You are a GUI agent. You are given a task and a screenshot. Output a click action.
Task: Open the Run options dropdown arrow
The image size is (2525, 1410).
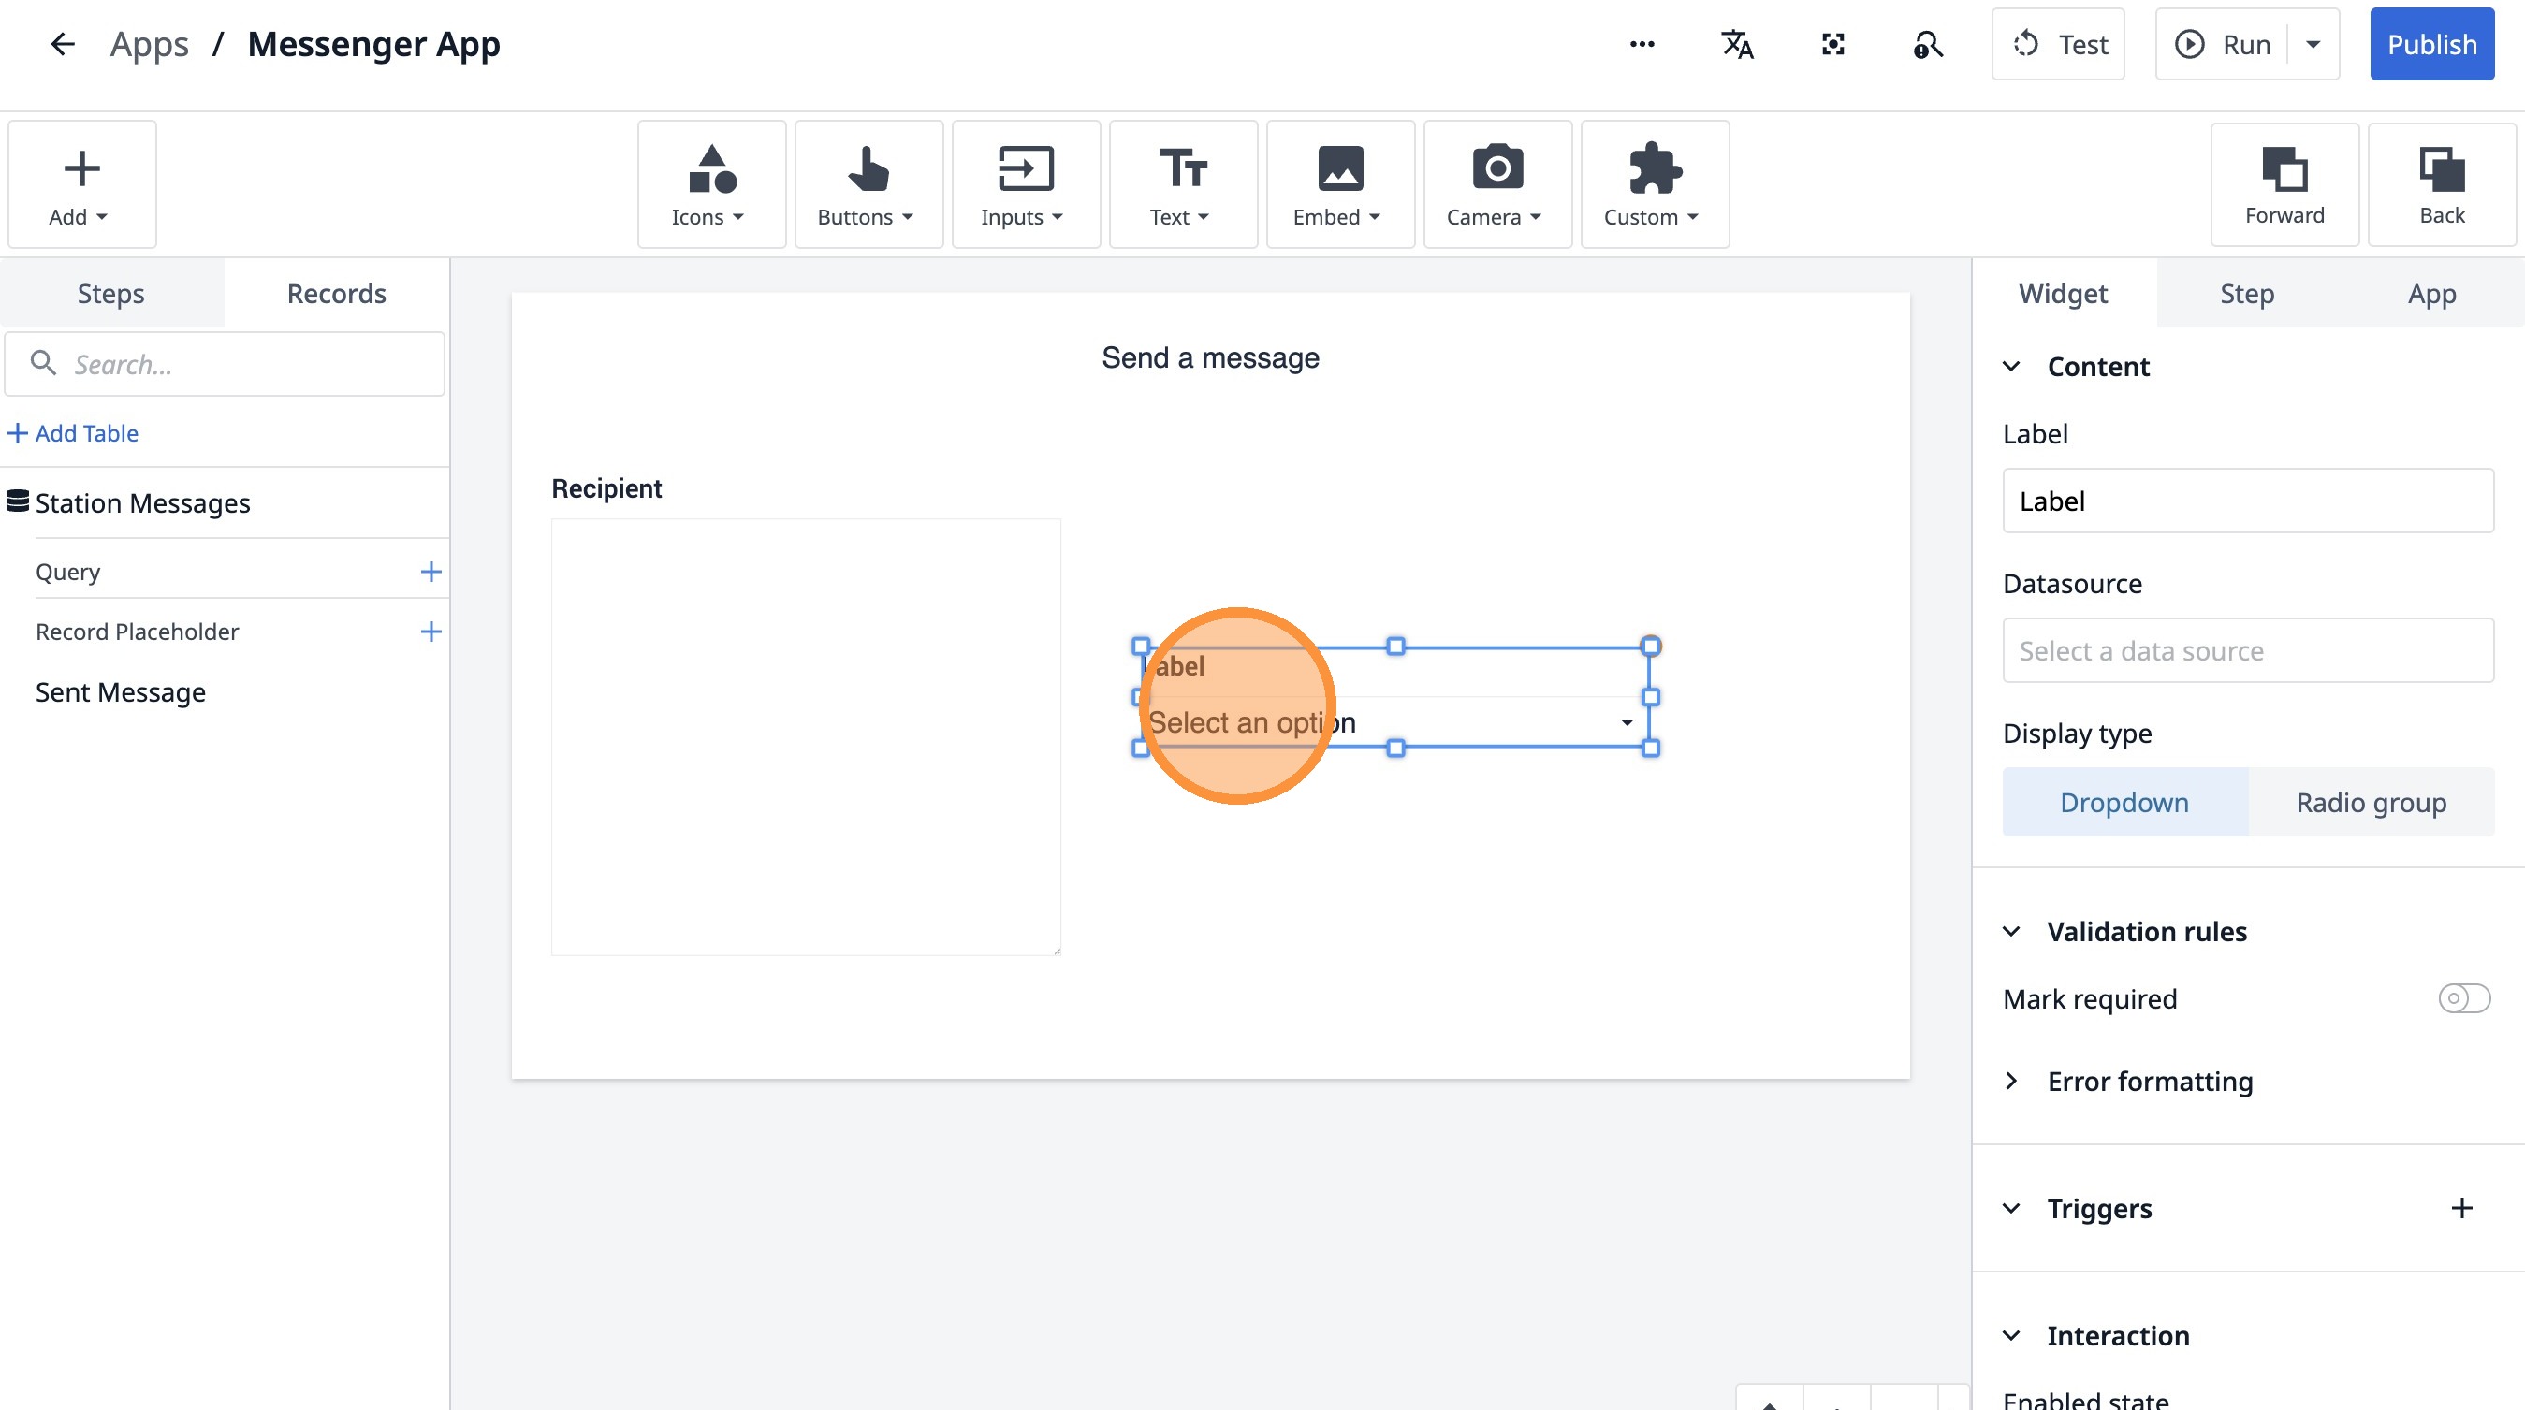2313,44
